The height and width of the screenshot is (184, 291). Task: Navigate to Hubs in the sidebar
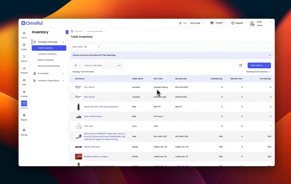[24, 80]
